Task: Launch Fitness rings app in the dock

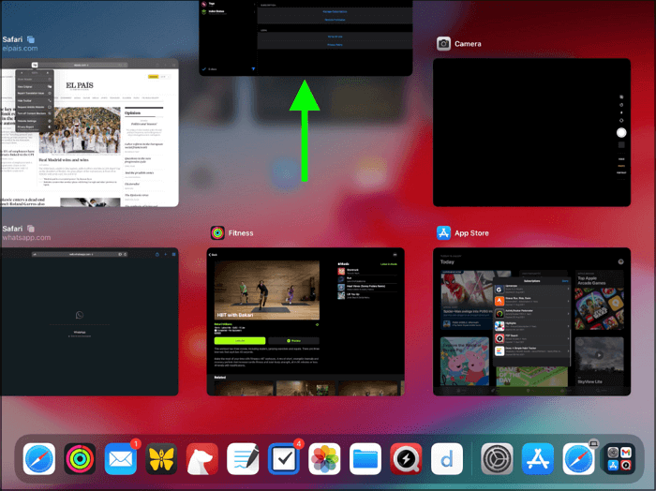Action: tap(81, 459)
